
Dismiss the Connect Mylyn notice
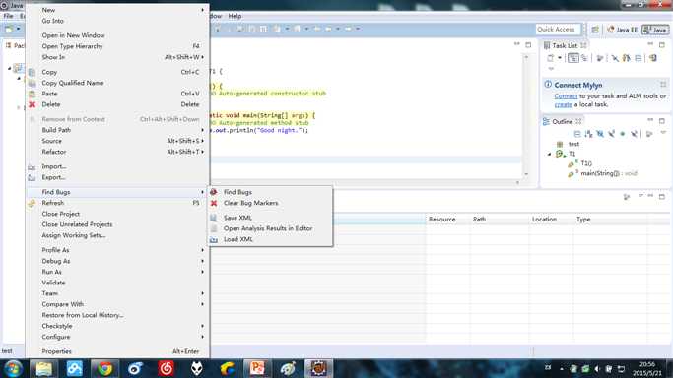pos(663,84)
